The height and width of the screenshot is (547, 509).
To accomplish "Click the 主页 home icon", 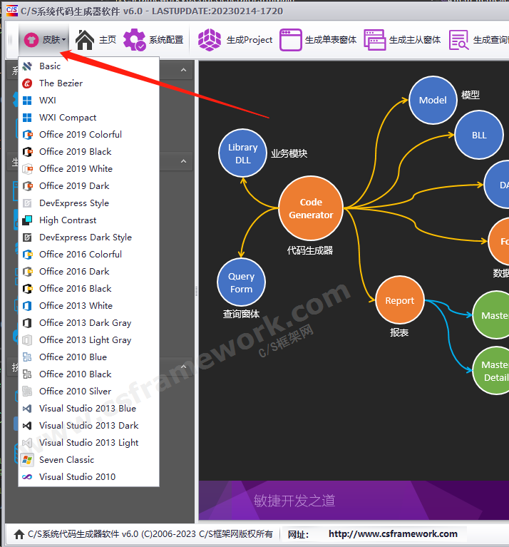I will [x=86, y=40].
